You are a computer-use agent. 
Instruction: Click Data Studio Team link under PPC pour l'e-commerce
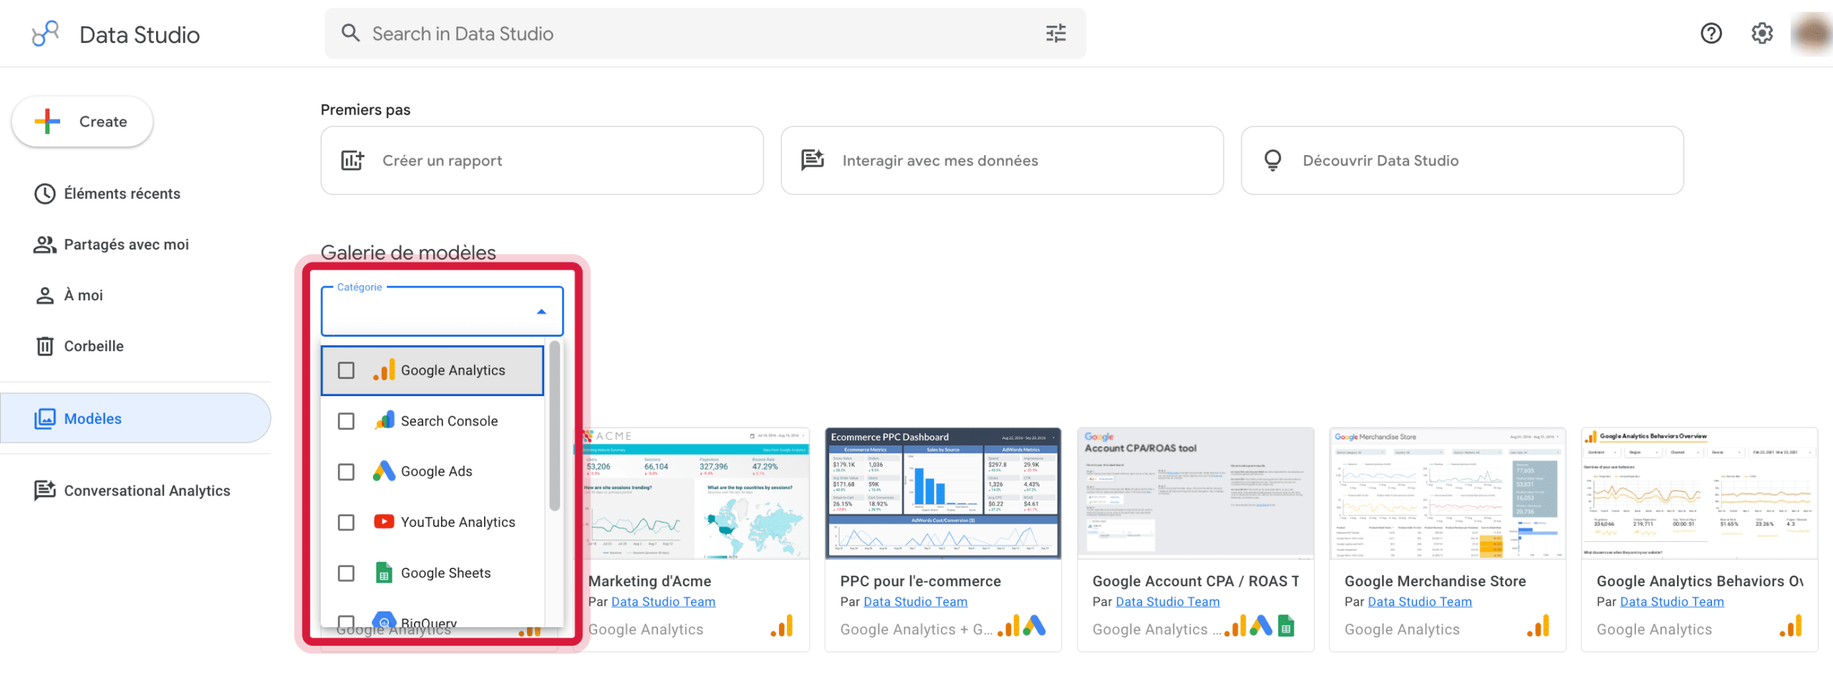pyautogui.click(x=915, y=602)
